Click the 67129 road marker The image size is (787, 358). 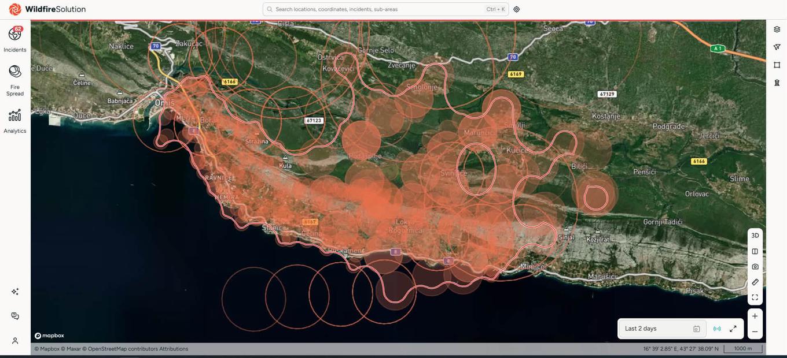click(606, 94)
